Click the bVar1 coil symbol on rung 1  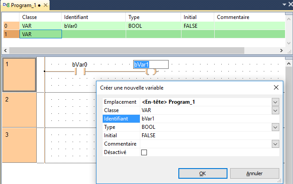click(151, 71)
